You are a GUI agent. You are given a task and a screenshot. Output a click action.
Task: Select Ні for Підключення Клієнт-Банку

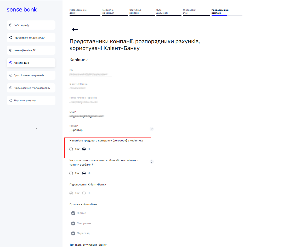coord(84,193)
